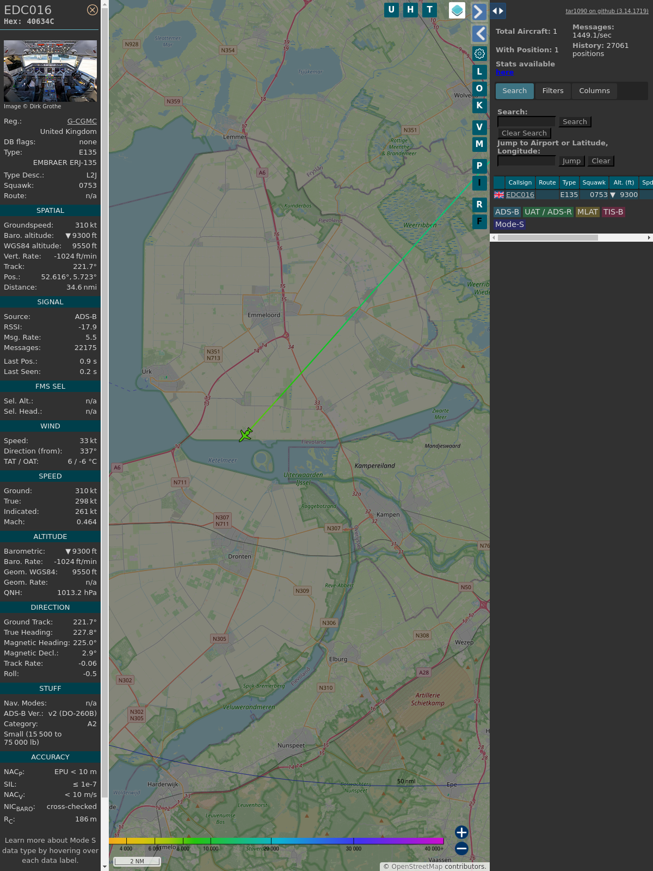Screen dimensions: 653x871
Task: Open the settings gear icon
Action: (x=479, y=53)
